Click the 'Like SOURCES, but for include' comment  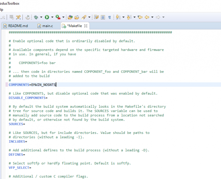click(x=79, y=133)
